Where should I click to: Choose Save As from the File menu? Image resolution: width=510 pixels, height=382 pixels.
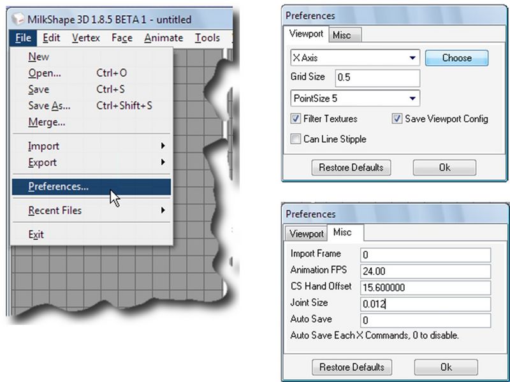coord(49,106)
